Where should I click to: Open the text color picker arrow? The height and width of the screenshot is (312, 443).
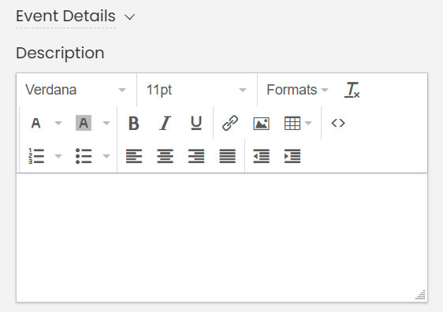click(x=58, y=123)
